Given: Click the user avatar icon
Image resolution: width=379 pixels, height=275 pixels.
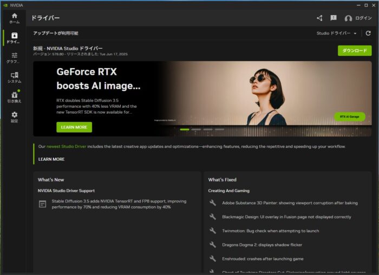Looking at the screenshot, I should (348, 18).
